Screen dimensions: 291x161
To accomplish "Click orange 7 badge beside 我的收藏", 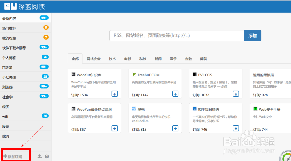I will click(x=46, y=37).
